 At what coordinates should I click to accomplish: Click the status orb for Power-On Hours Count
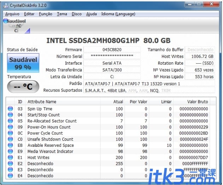pos(10,127)
